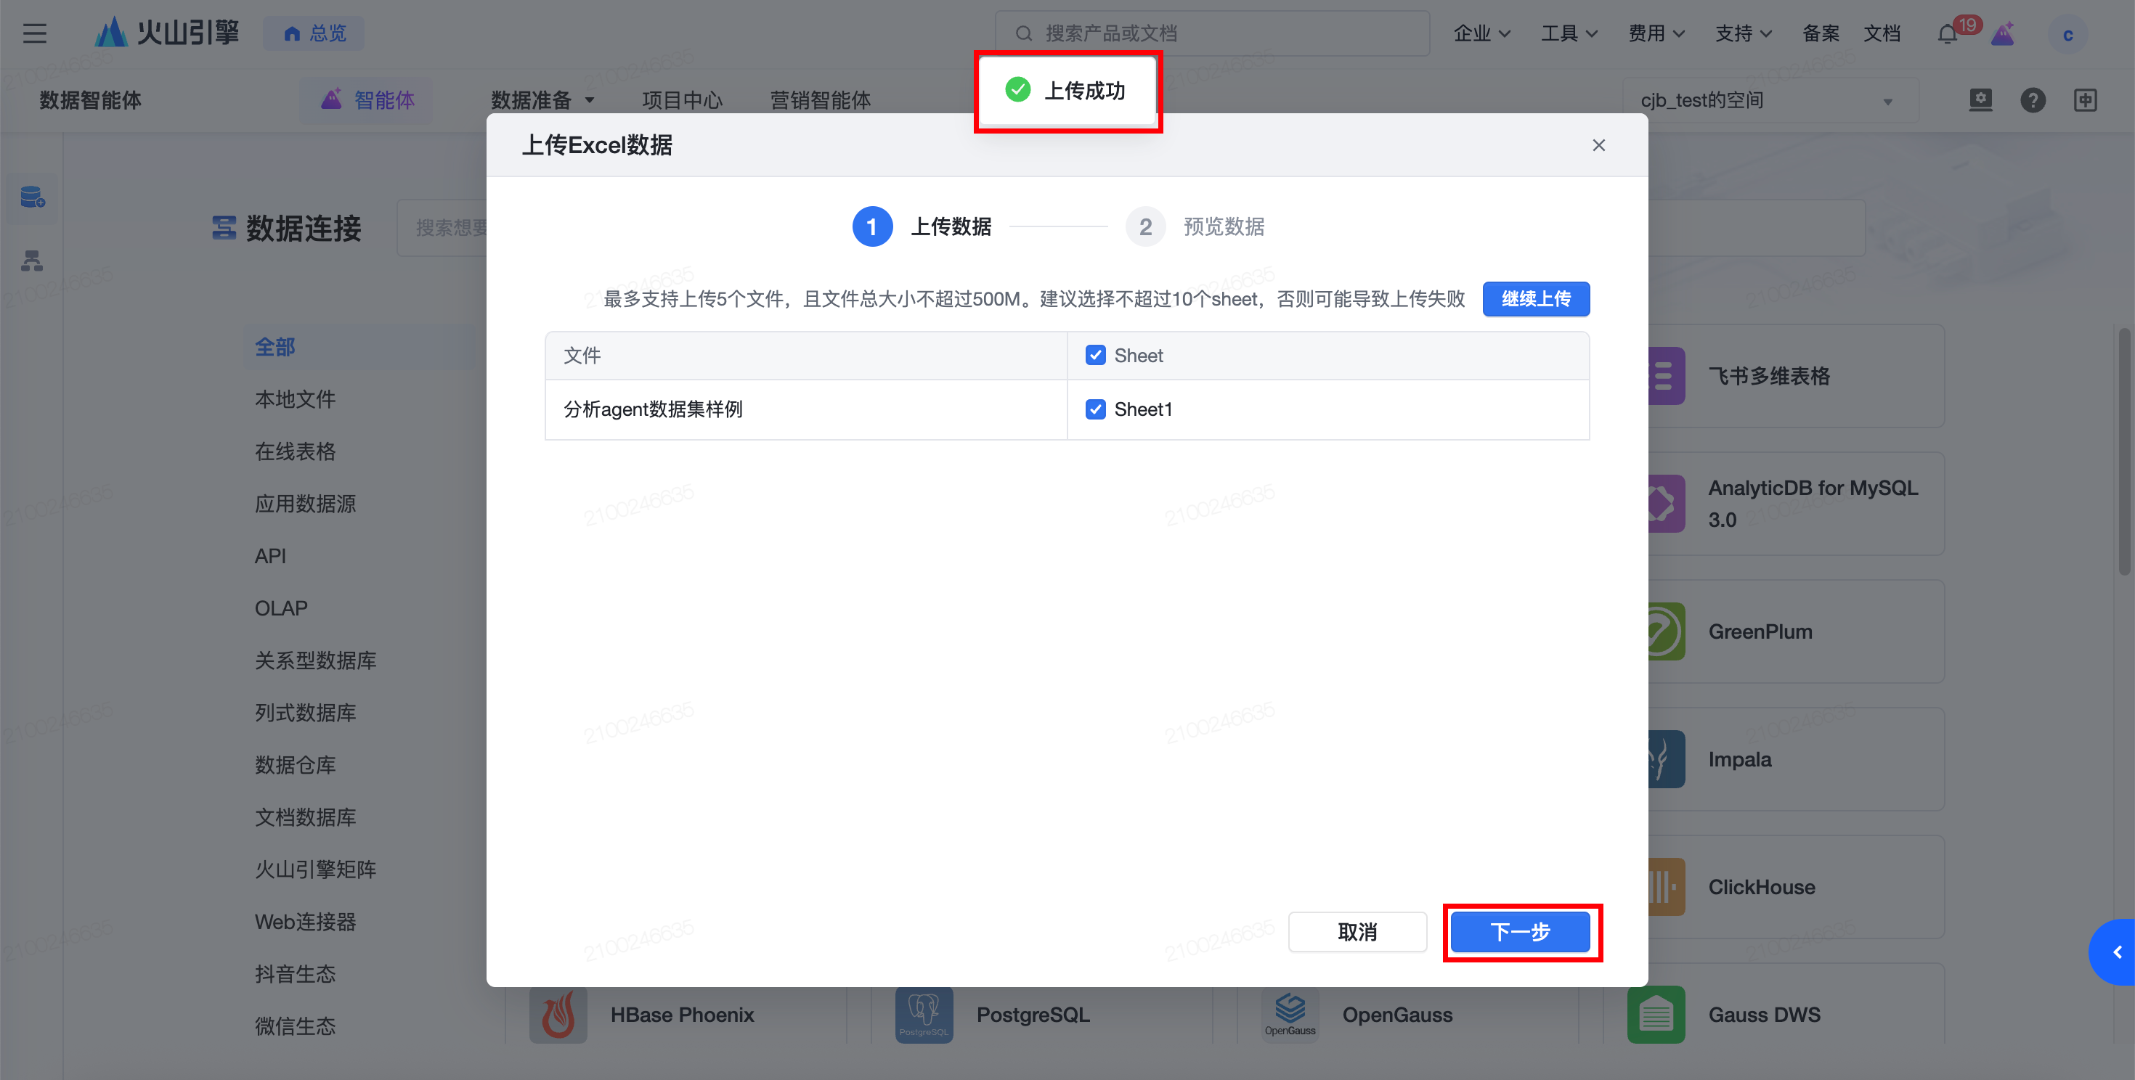Open the ClickHouse connector card
The height and width of the screenshot is (1080, 2135).
[x=1795, y=886]
